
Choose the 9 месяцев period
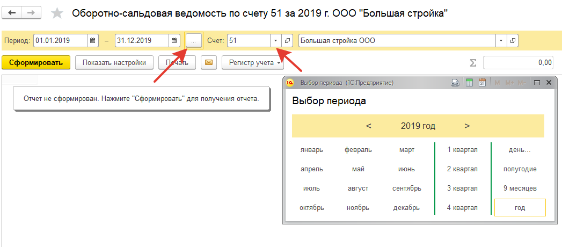click(520, 188)
